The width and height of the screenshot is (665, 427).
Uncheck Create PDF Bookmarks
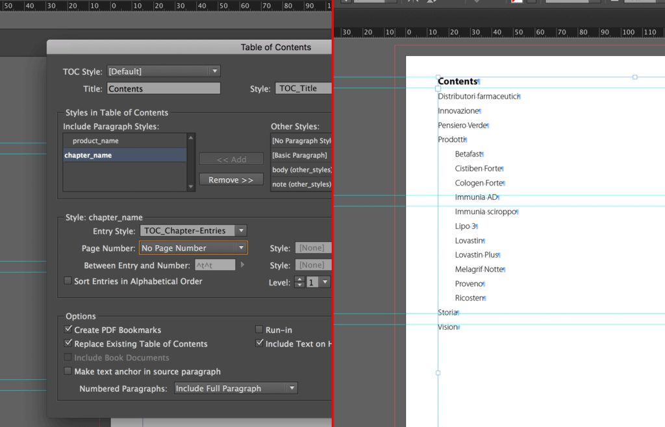(68, 329)
